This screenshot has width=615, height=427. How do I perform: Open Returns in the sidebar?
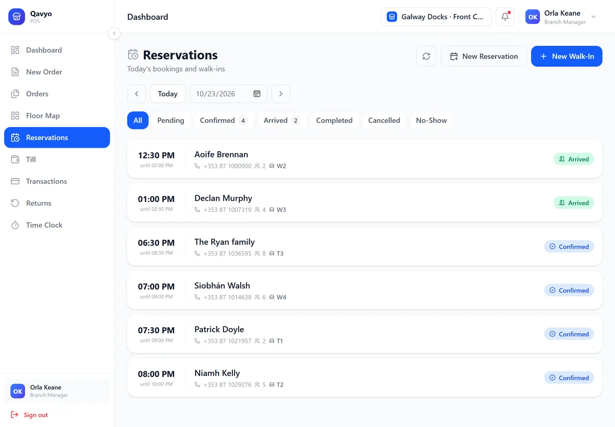[57, 203]
